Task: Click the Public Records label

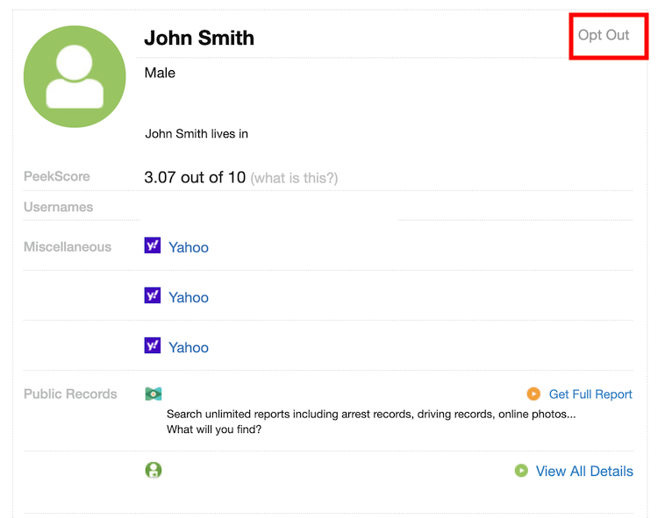Action: click(70, 394)
